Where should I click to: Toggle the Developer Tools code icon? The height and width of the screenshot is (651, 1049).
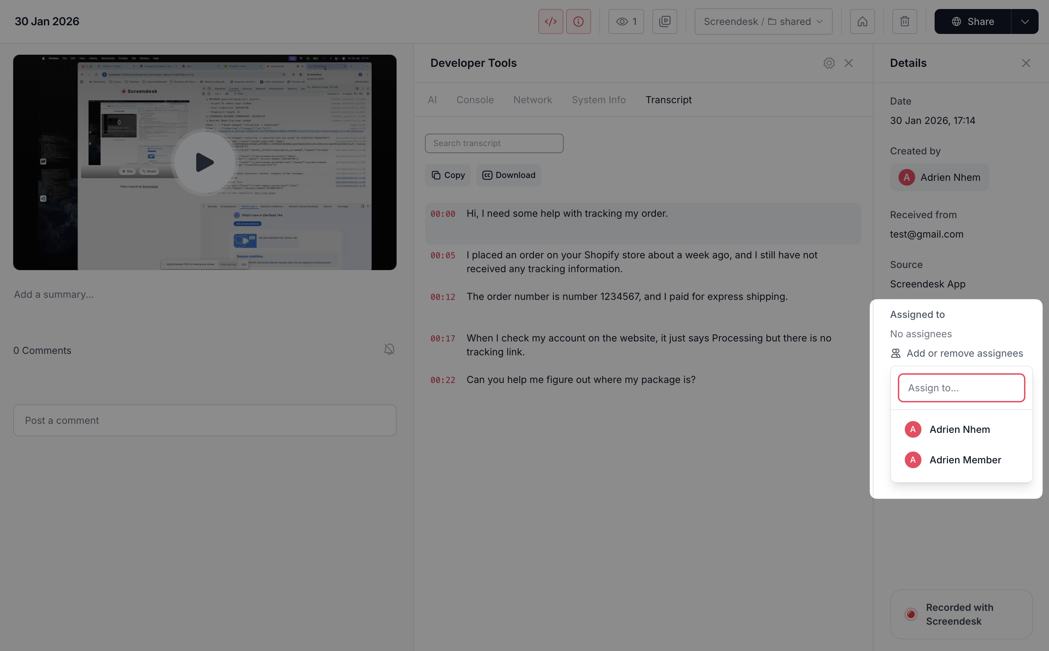tap(550, 21)
